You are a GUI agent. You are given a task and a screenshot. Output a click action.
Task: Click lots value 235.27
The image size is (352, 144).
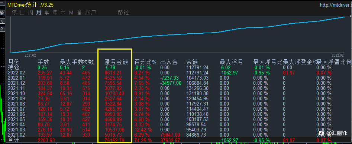(45, 73)
